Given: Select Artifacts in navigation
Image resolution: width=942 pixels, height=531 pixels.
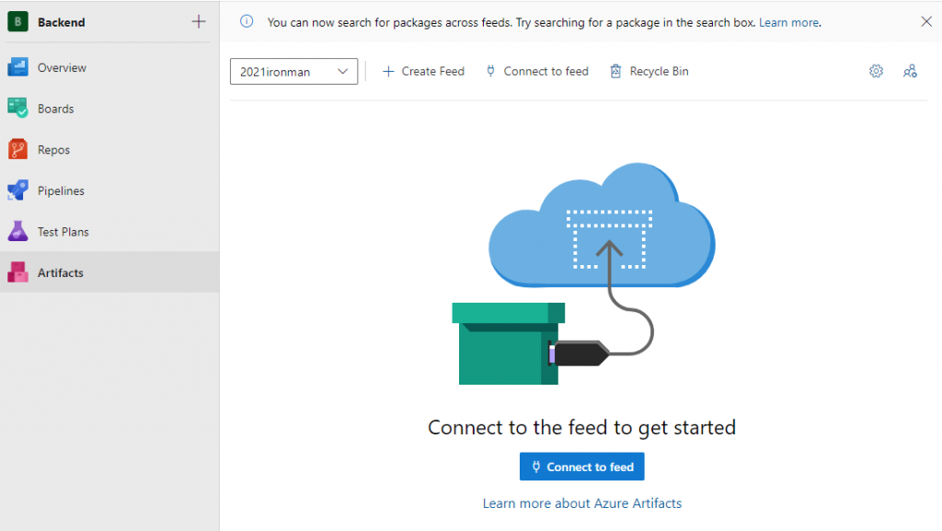Looking at the screenshot, I should tap(109, 272).
